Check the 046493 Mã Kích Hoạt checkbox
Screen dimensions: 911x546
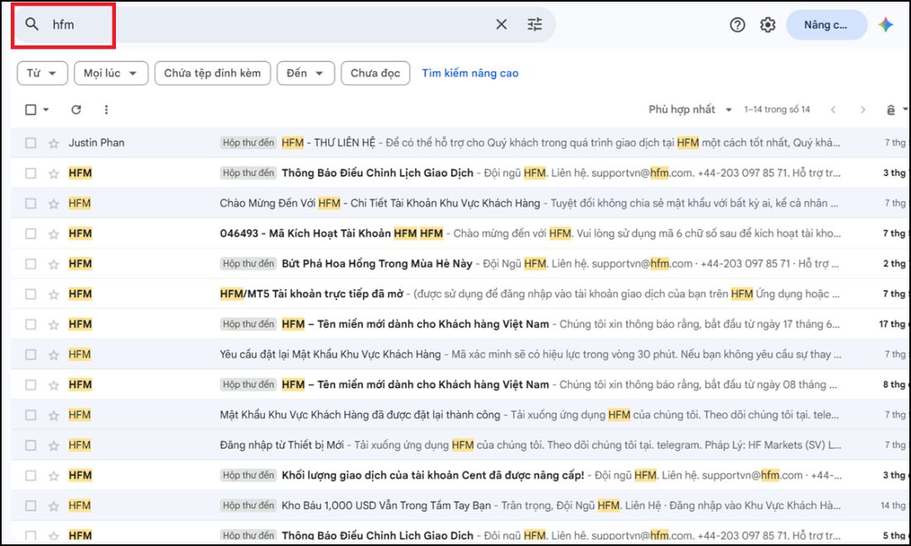coord(31,233)
